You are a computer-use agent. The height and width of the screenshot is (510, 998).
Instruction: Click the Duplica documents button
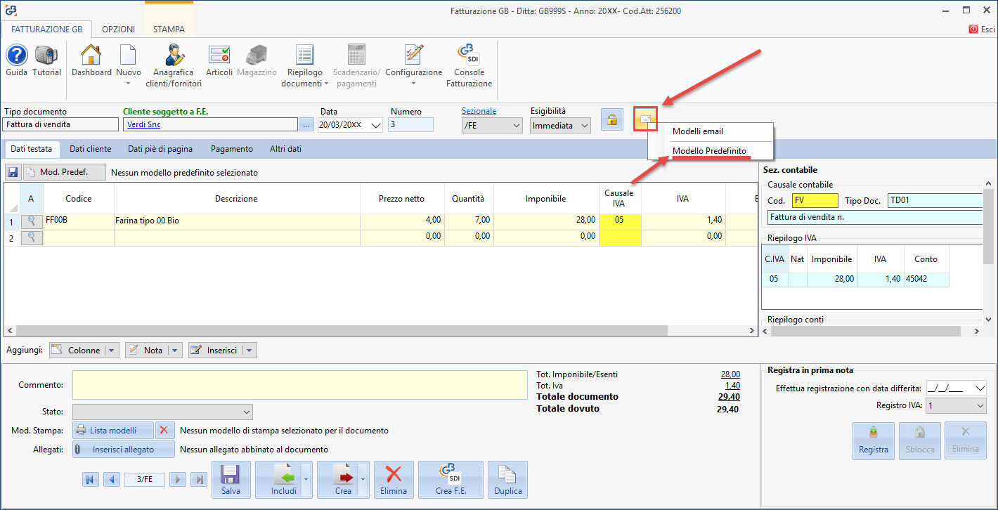(x=507, y=480)
